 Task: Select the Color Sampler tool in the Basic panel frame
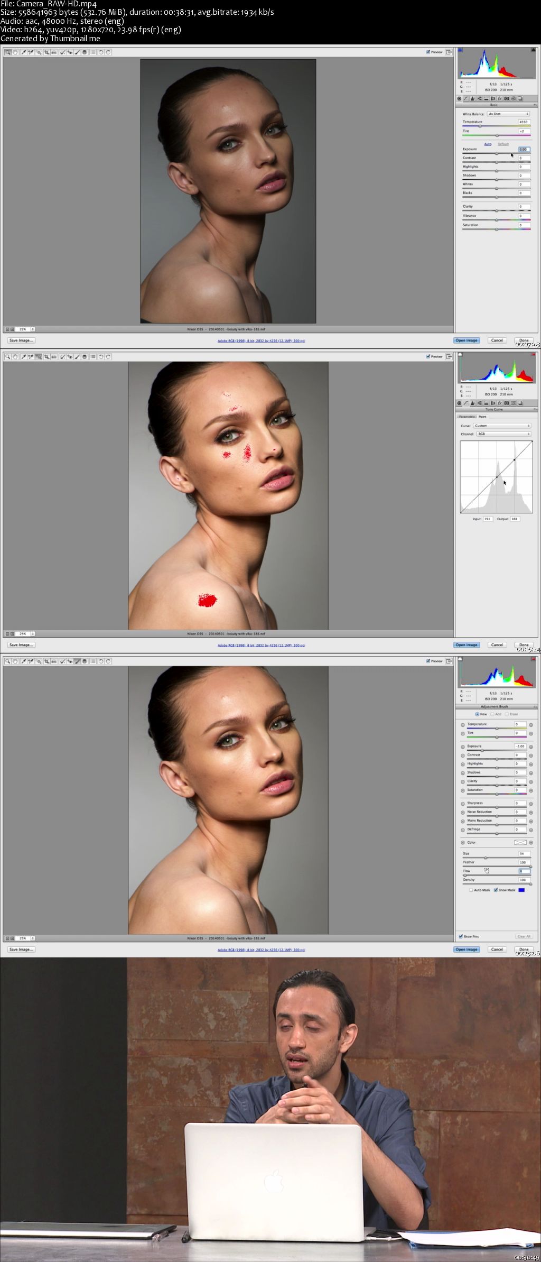[x=31, y=52]
